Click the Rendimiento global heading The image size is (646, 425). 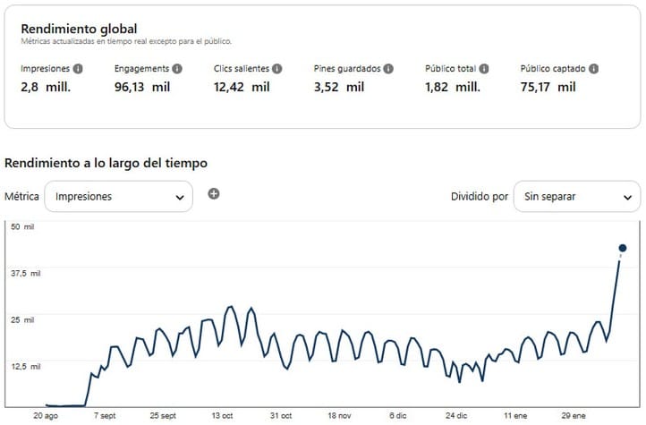pos(79,30)
